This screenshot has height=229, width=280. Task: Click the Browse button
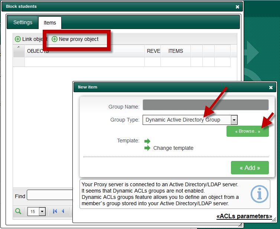coord(247,131)
